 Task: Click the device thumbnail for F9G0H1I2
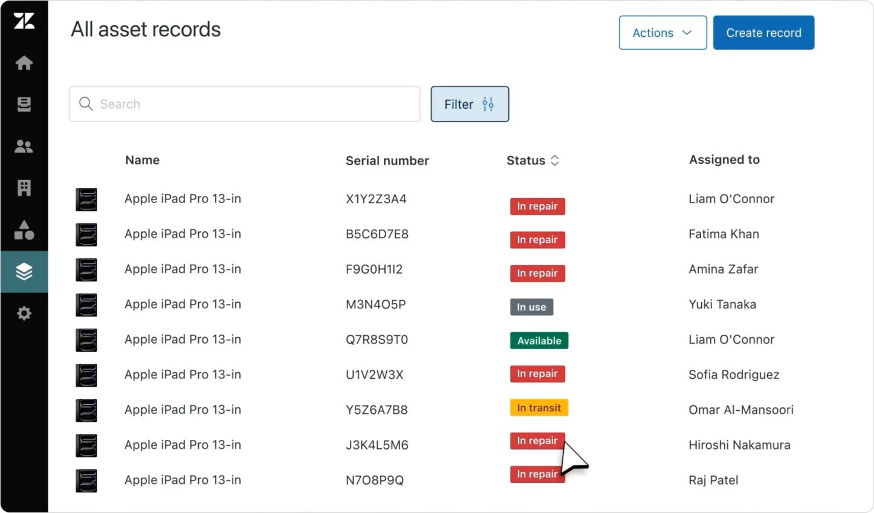pyautogui.click(x=86, y=269)
